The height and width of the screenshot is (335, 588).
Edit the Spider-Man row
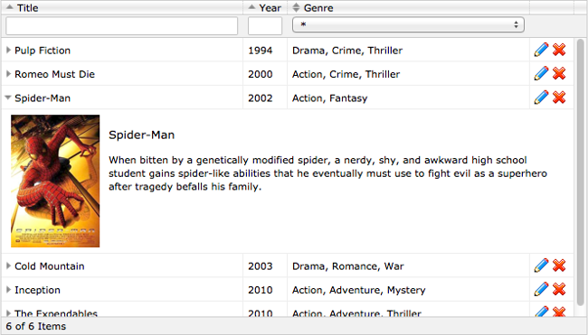point(541,98)
